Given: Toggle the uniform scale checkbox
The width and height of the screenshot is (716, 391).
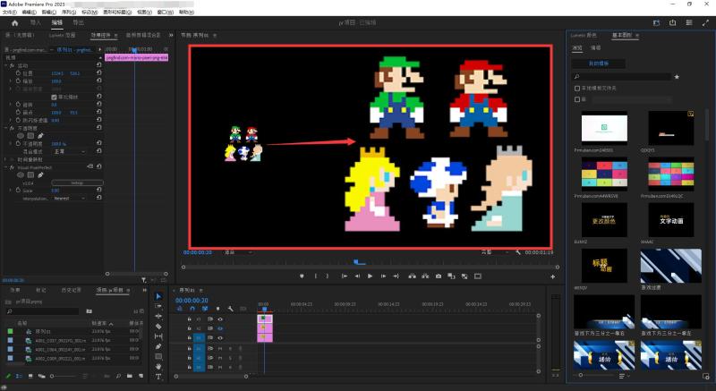Looking at the screenshot, I should pyautogui.click(x=54, y=97).
